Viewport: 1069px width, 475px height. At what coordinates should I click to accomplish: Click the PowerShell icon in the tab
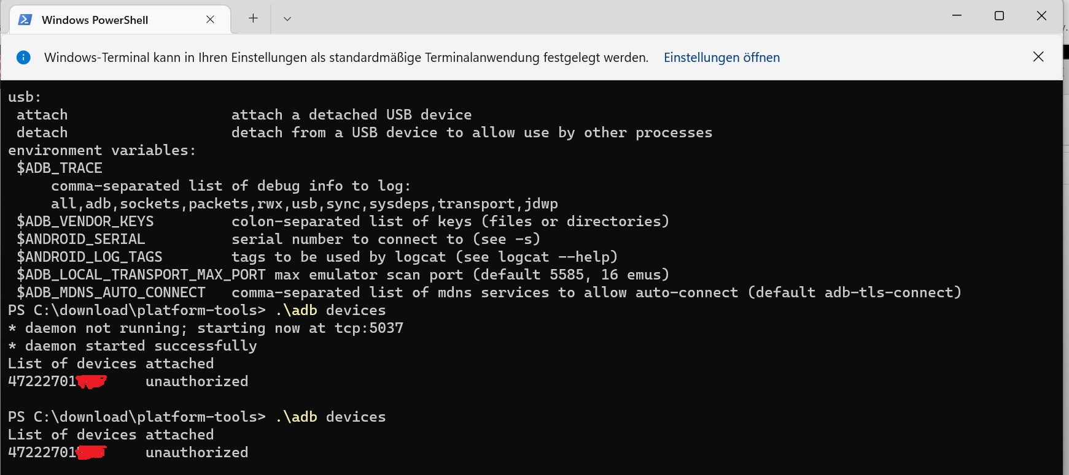[x=25, y=20]
